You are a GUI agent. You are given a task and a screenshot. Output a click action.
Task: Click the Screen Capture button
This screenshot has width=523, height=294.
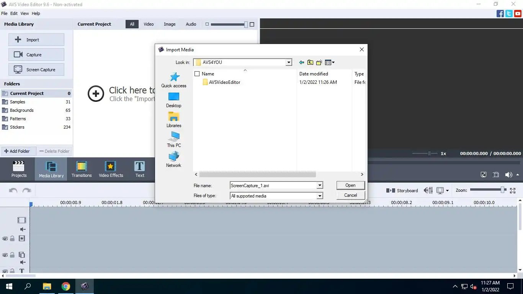36,70
